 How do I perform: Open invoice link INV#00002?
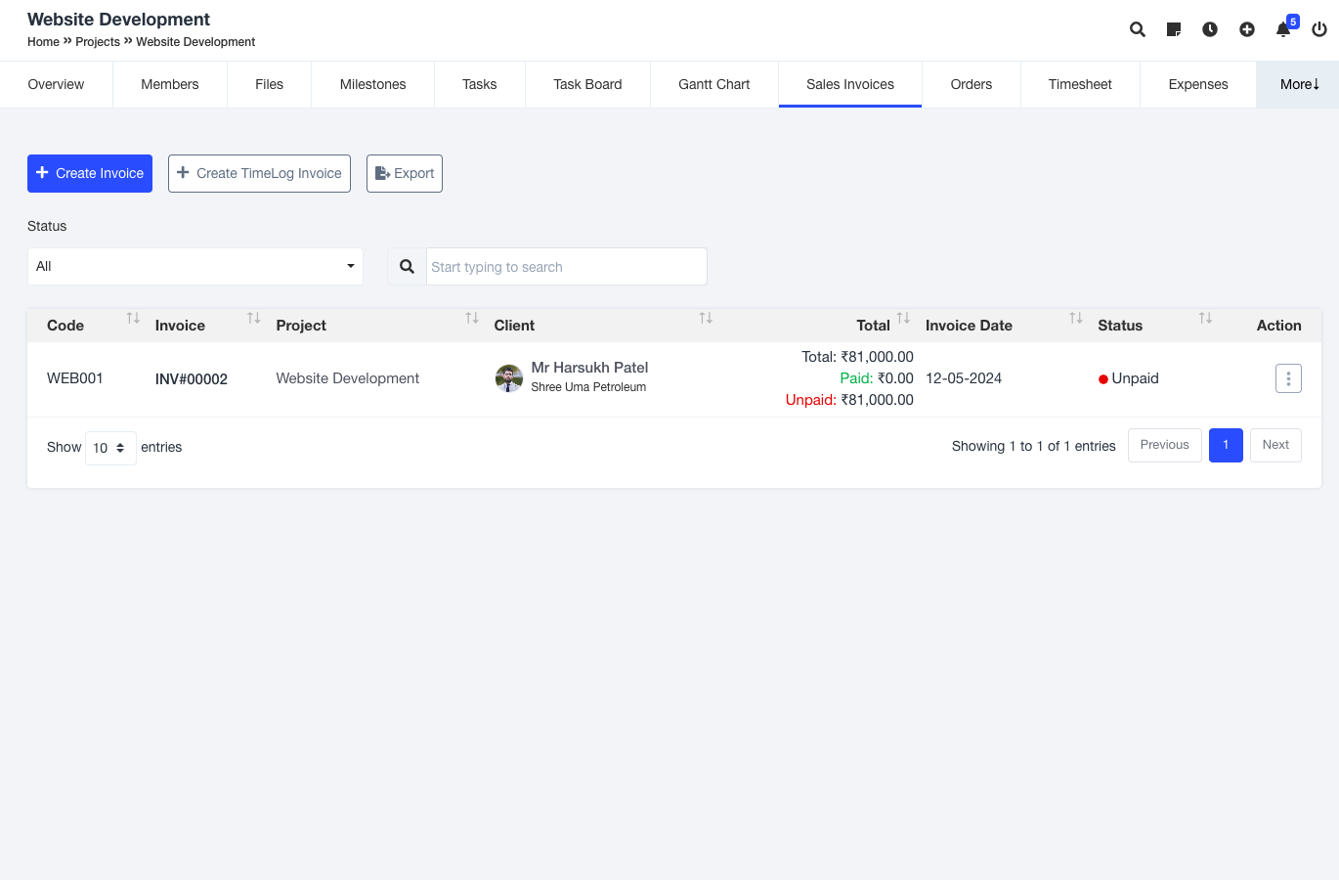(192, 379)
